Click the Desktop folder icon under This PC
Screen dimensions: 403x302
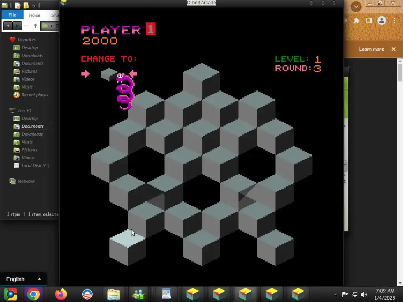coord(17,118)
